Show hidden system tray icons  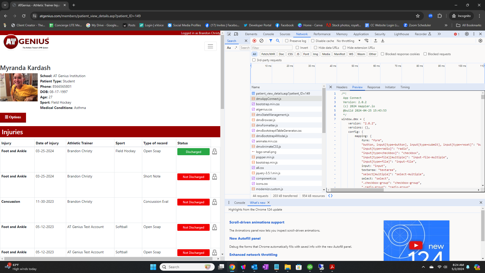tap(423, 267)
